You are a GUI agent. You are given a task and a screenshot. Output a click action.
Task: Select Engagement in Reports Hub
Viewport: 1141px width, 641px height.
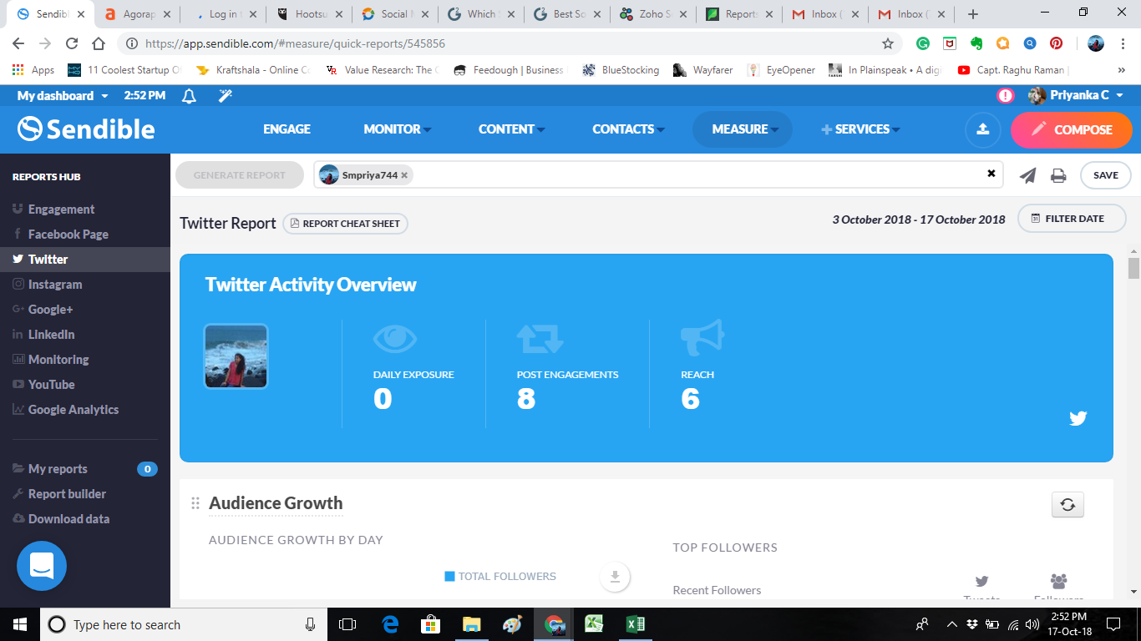click(61, 209)
